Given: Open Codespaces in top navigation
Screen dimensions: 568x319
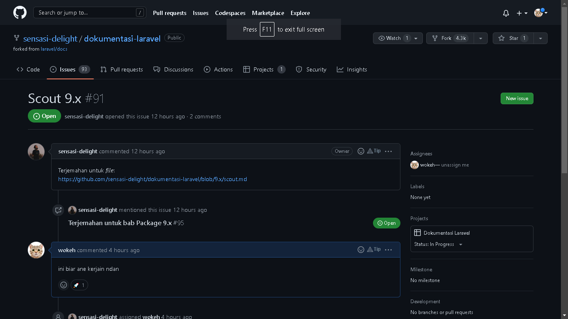Looking at the screenshot, I should click(230, 13).
